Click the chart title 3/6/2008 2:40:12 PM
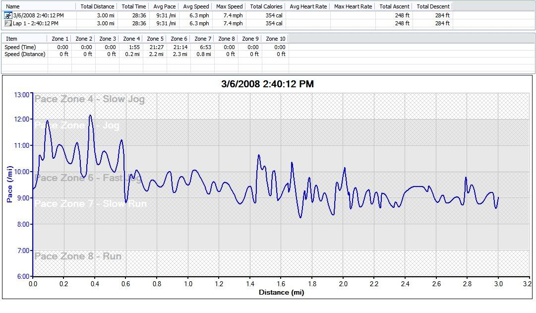Screen dimensions: 536x313 tap(267, 84)
